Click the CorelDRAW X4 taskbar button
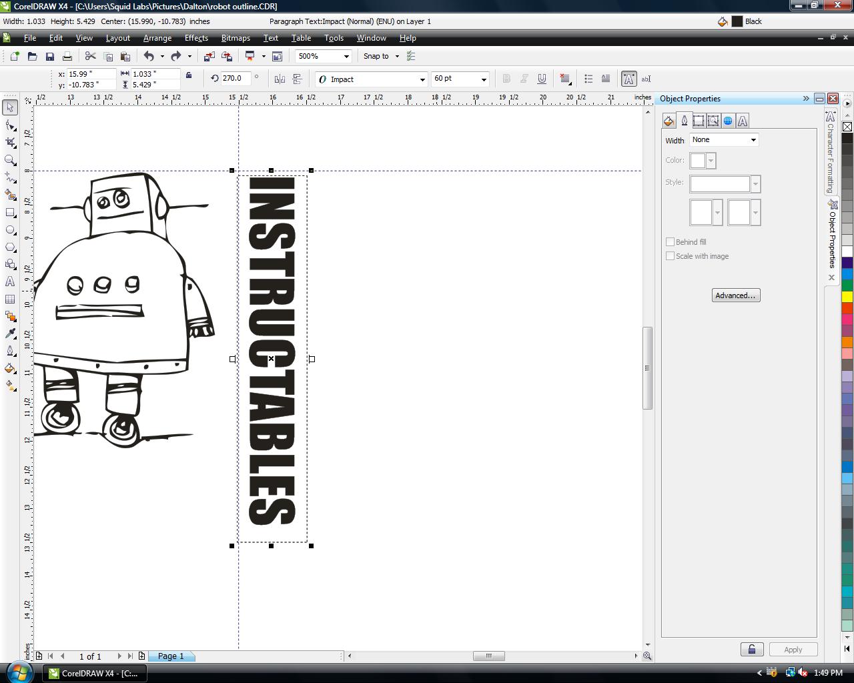Viewport: 854px width, 683px height. [x=95, y=673]
